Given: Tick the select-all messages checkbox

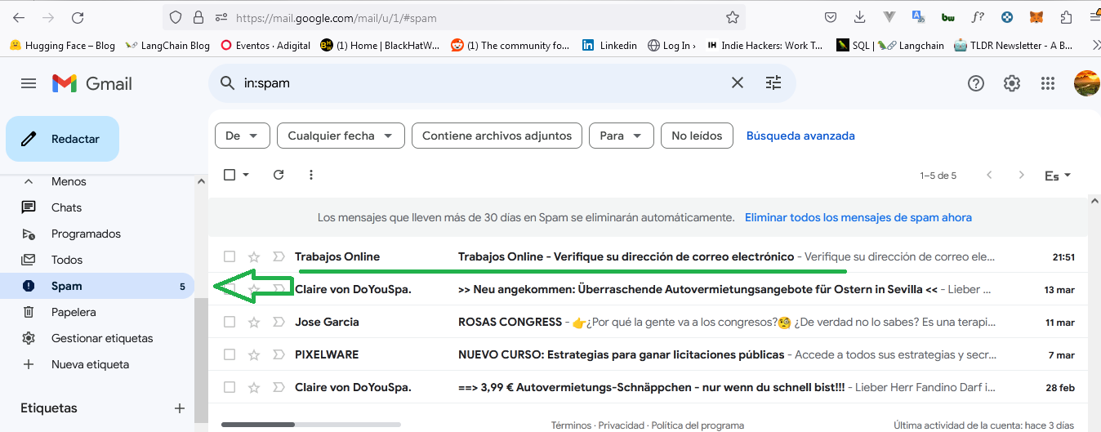Looking at the screenshot, I should coord(230,175).
